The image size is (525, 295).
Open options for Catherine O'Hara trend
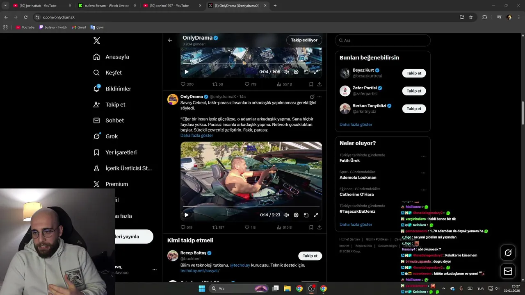click(x=423, y=190)
